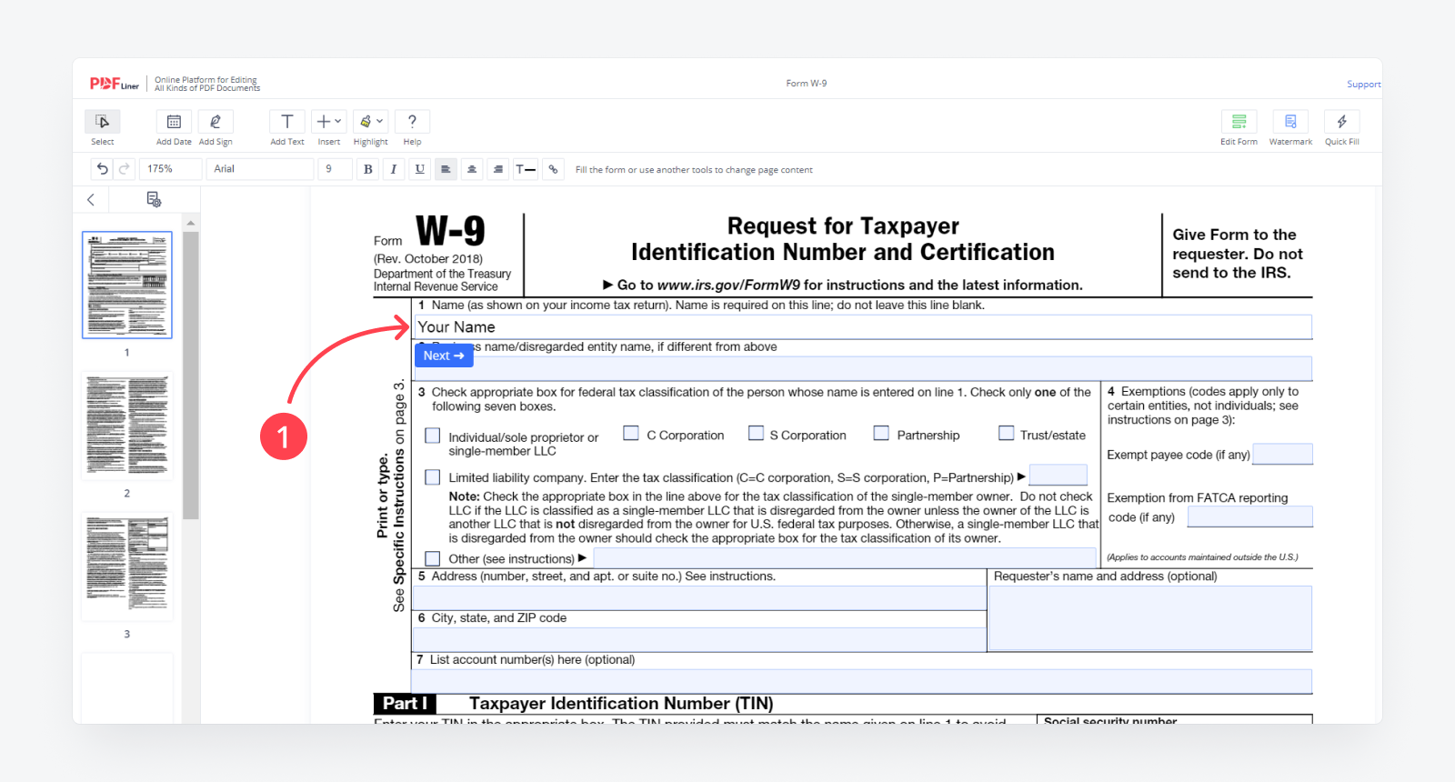Image resolution: width=1455 pixels, height=782 pixels.
Task: Activate the Select tool
Action: click(x=103, y=122)
